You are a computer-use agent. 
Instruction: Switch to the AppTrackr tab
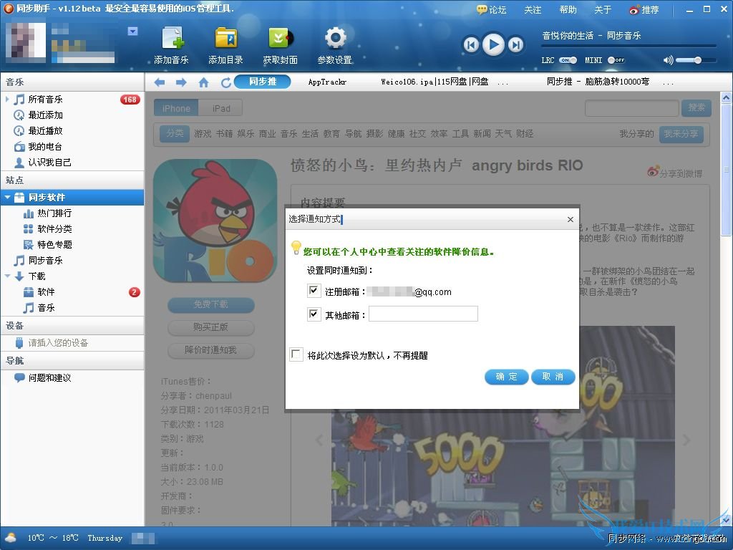[x=327, y=82]
